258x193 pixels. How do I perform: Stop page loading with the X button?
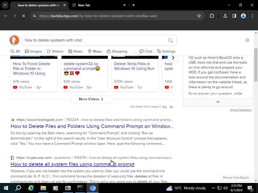point(24,16)
